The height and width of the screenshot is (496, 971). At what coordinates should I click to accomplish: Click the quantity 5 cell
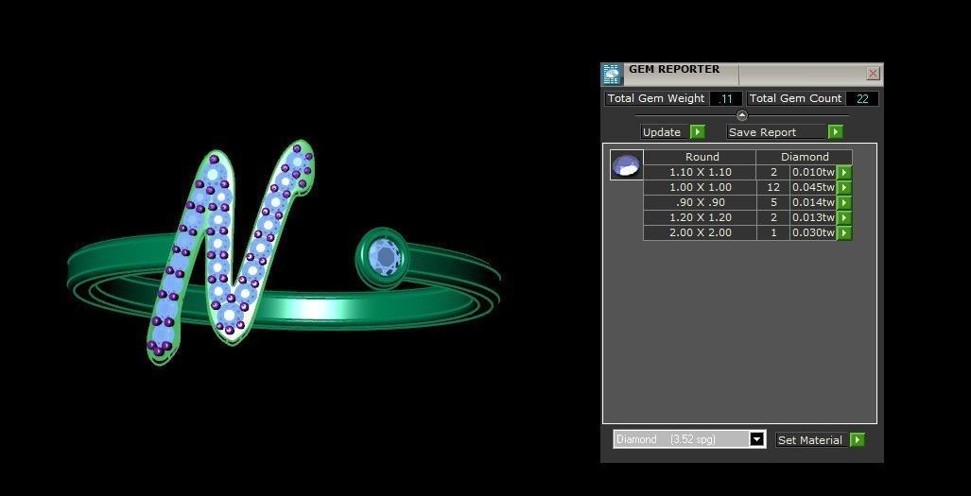pos(773,202)
